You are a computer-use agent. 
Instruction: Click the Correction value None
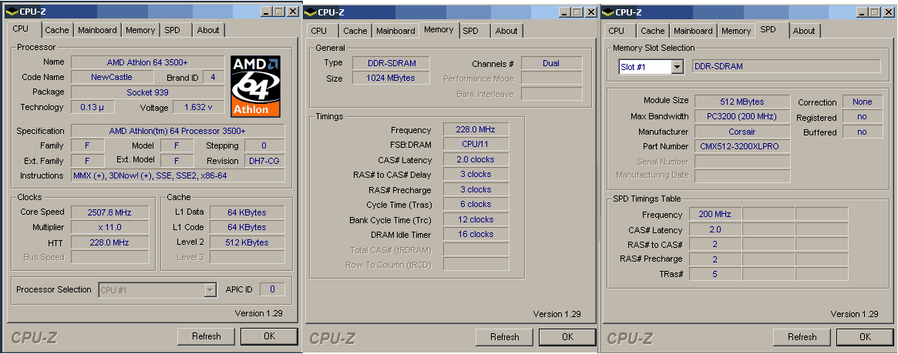tap(863, 102)
